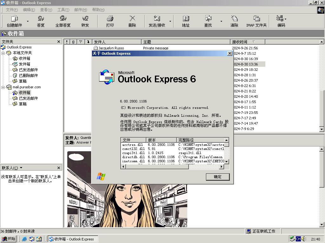Open the 联系人(C) dropdown arrow
This screenshot has width=325, height=243.
click(x=21, y=168)
